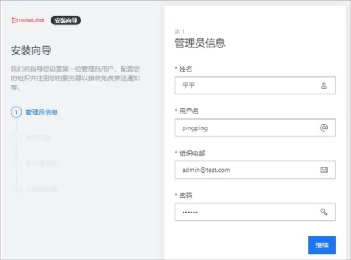Click the step 2 circle in wizard

pyautogui.click(x=16, y=138)
